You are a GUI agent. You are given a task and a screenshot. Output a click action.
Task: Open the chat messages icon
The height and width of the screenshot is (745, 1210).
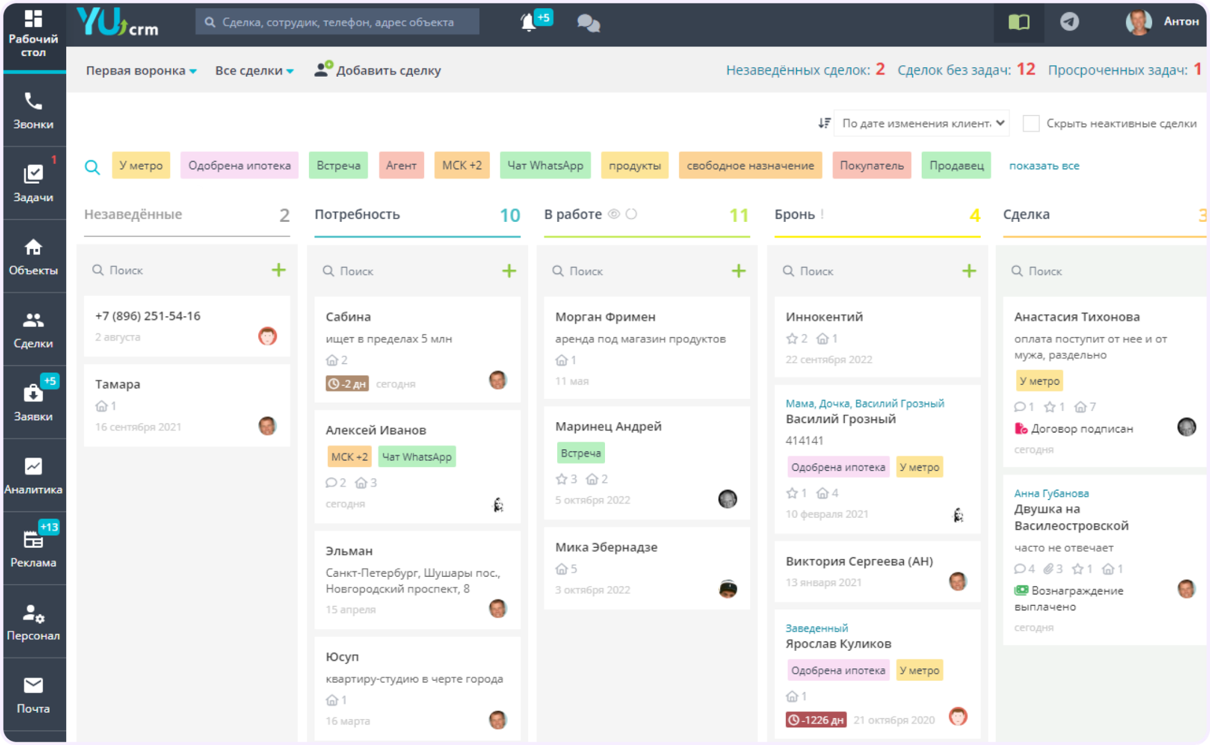click(x=588, y=23)
